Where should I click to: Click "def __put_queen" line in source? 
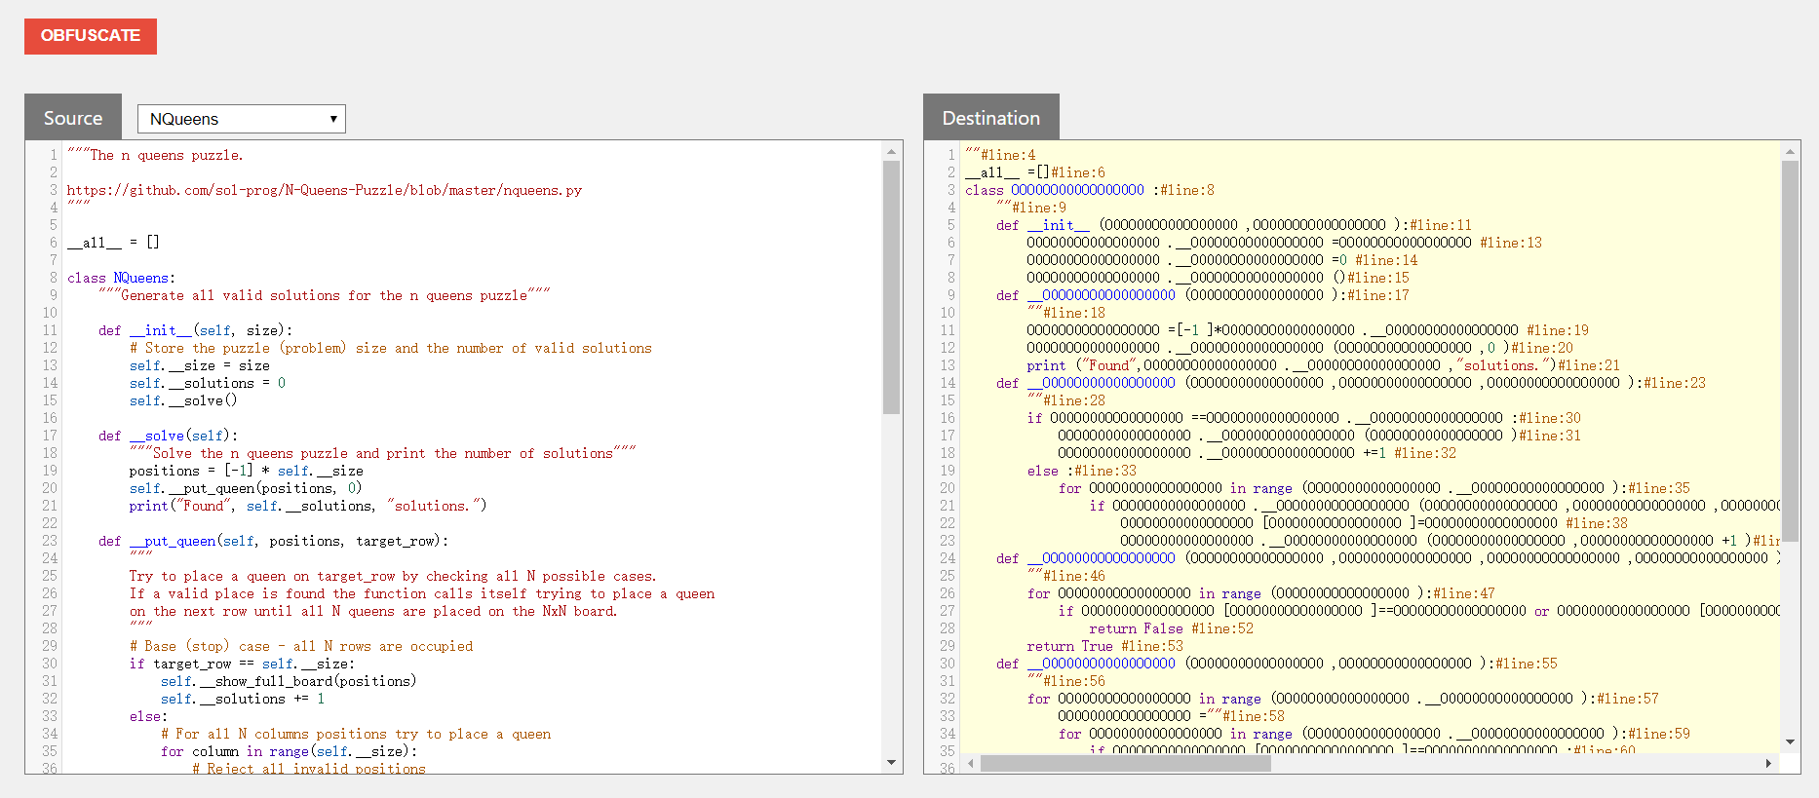(x=274, y=541)
